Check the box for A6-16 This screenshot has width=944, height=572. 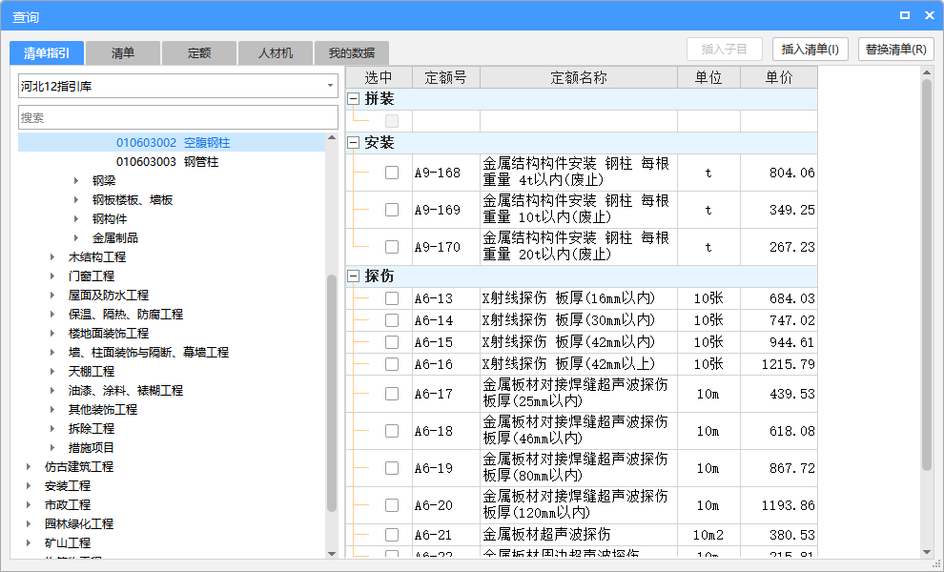pyautogui.click(x=392, y=364)
